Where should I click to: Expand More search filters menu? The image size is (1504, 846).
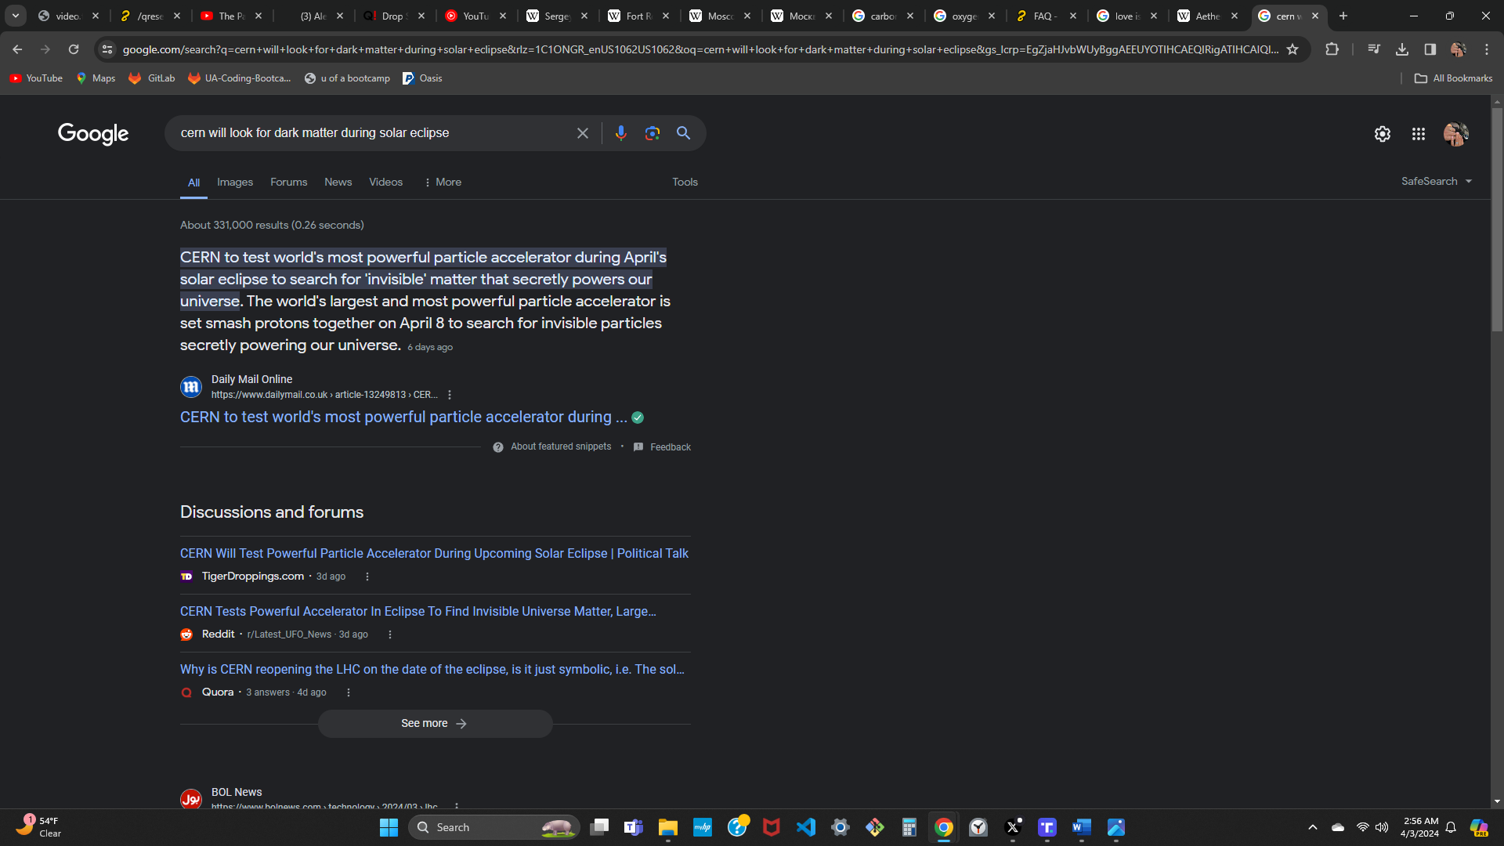443,182
